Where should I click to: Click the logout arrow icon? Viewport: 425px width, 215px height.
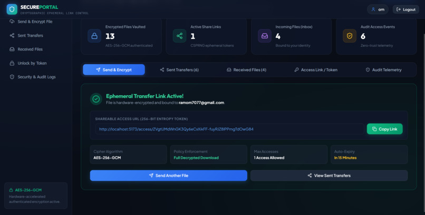pos(399,9)
